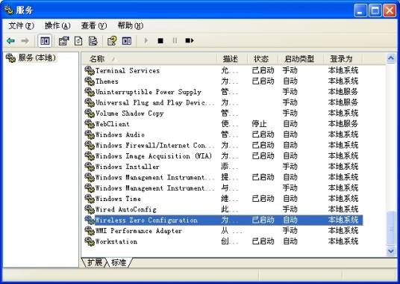This screenshot has width=400, height=284.
Task: Open the Help toolbar icon
Action: coord(112,41)
